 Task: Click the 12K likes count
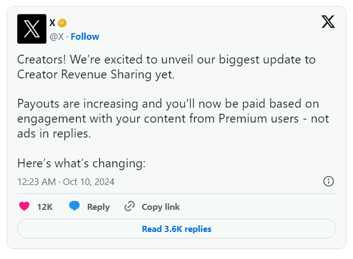[x=45, y=207]
